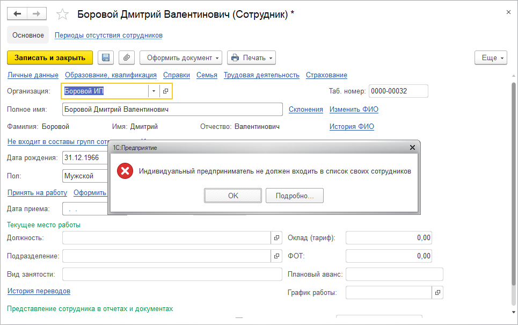Click the Записать и закрыть button
The image size is (518, 325).
tap(50, 57)
